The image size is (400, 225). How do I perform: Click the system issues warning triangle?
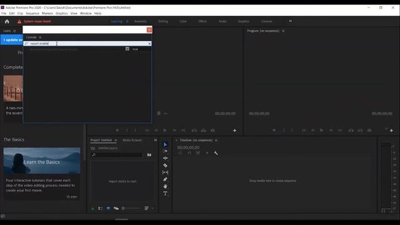(19, 21)
